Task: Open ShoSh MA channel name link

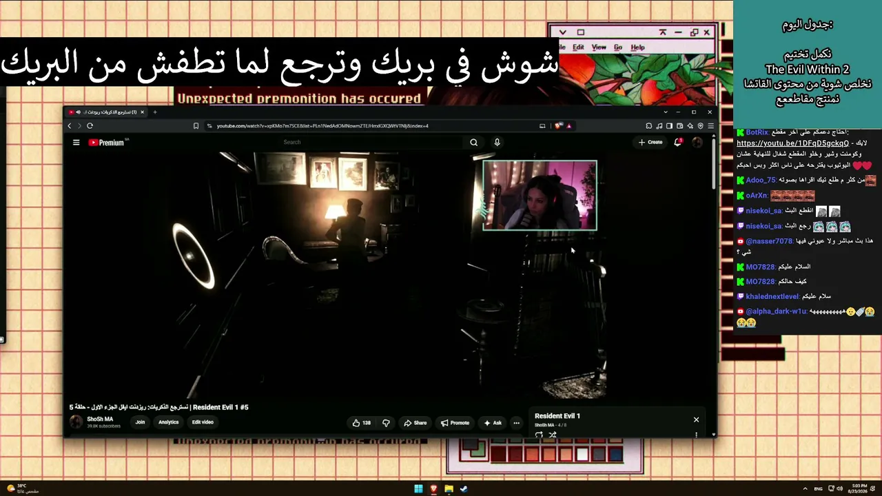Action: click(100, 419)
